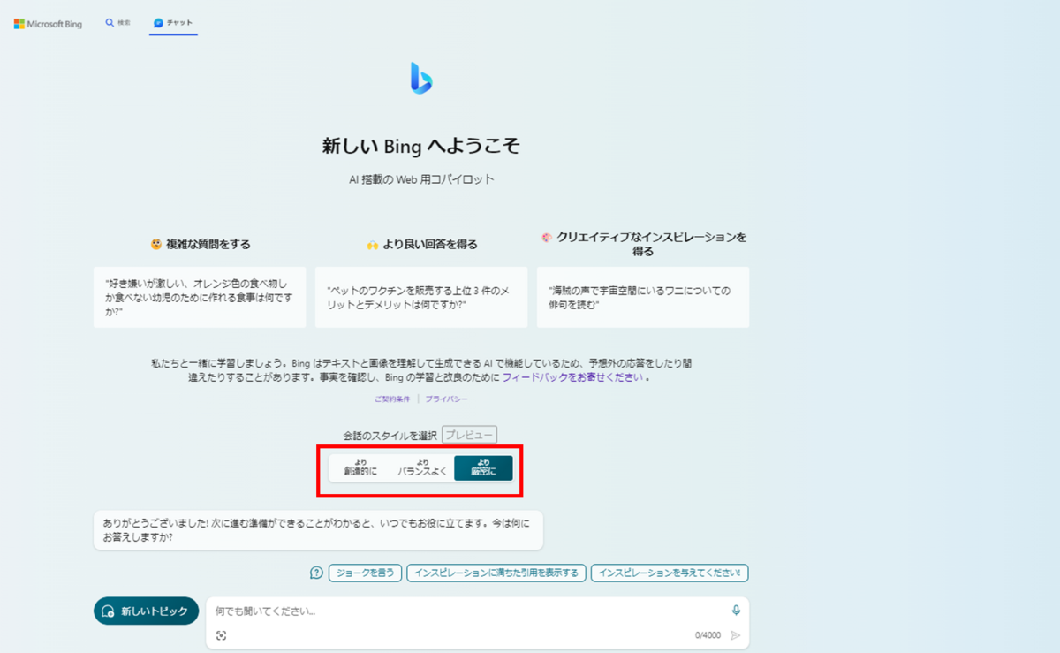Open the フィードバックをお寄せください link
Image resolution: width=1060 pixels, height=653 pixels.
(x=572, y=377)
